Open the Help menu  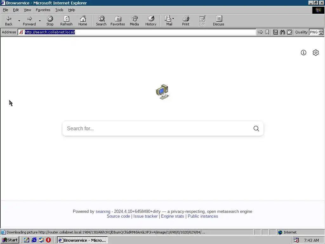click(71, 10)
